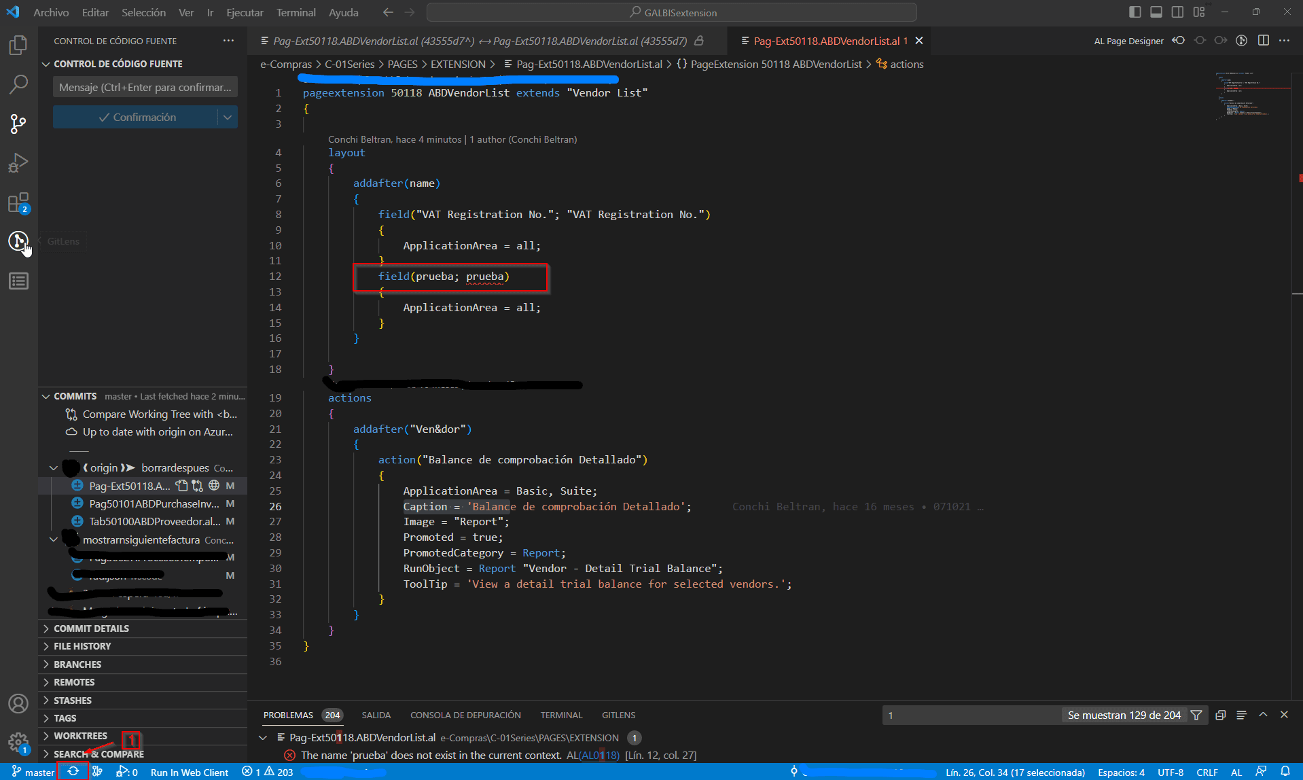Collapse Pag-Ext50118.ABDVendorList.al problems group
Viewport: 1303px width, 780px height.
(x=263, y=737)
